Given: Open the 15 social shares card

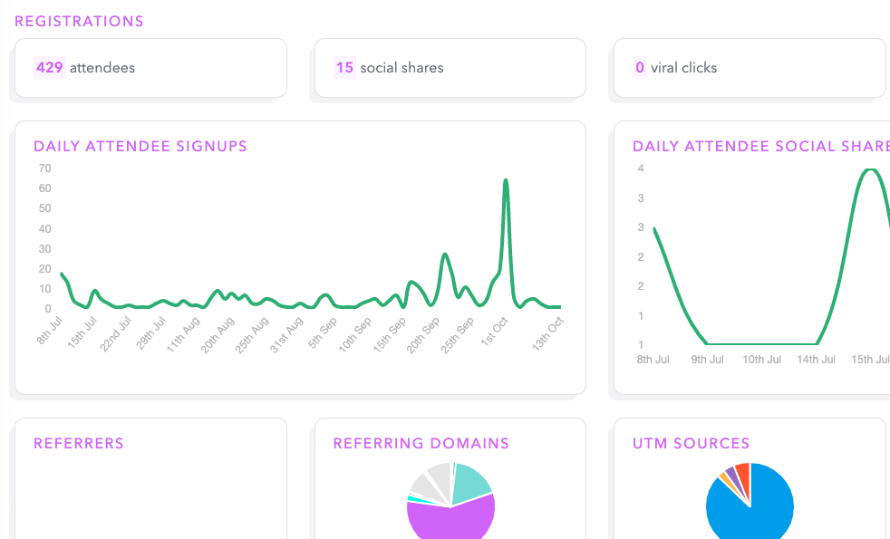Looking at the screenshot, I should pos(450,68).
